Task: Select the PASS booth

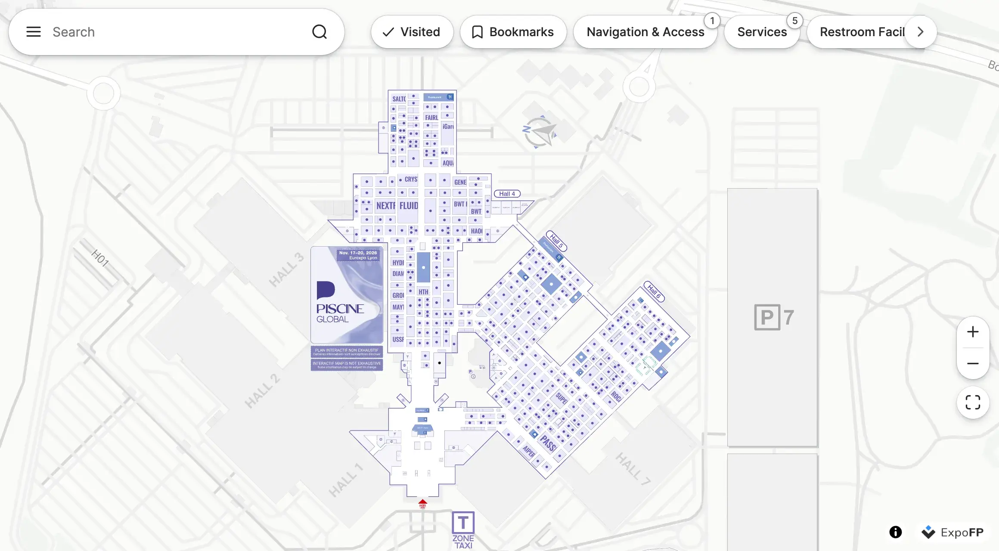Action: pos(548,443)
